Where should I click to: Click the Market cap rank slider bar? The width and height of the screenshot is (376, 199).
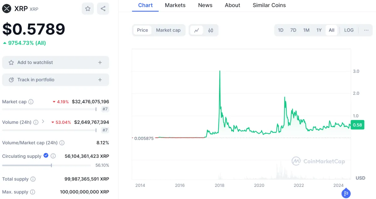[x=50, y=109]
